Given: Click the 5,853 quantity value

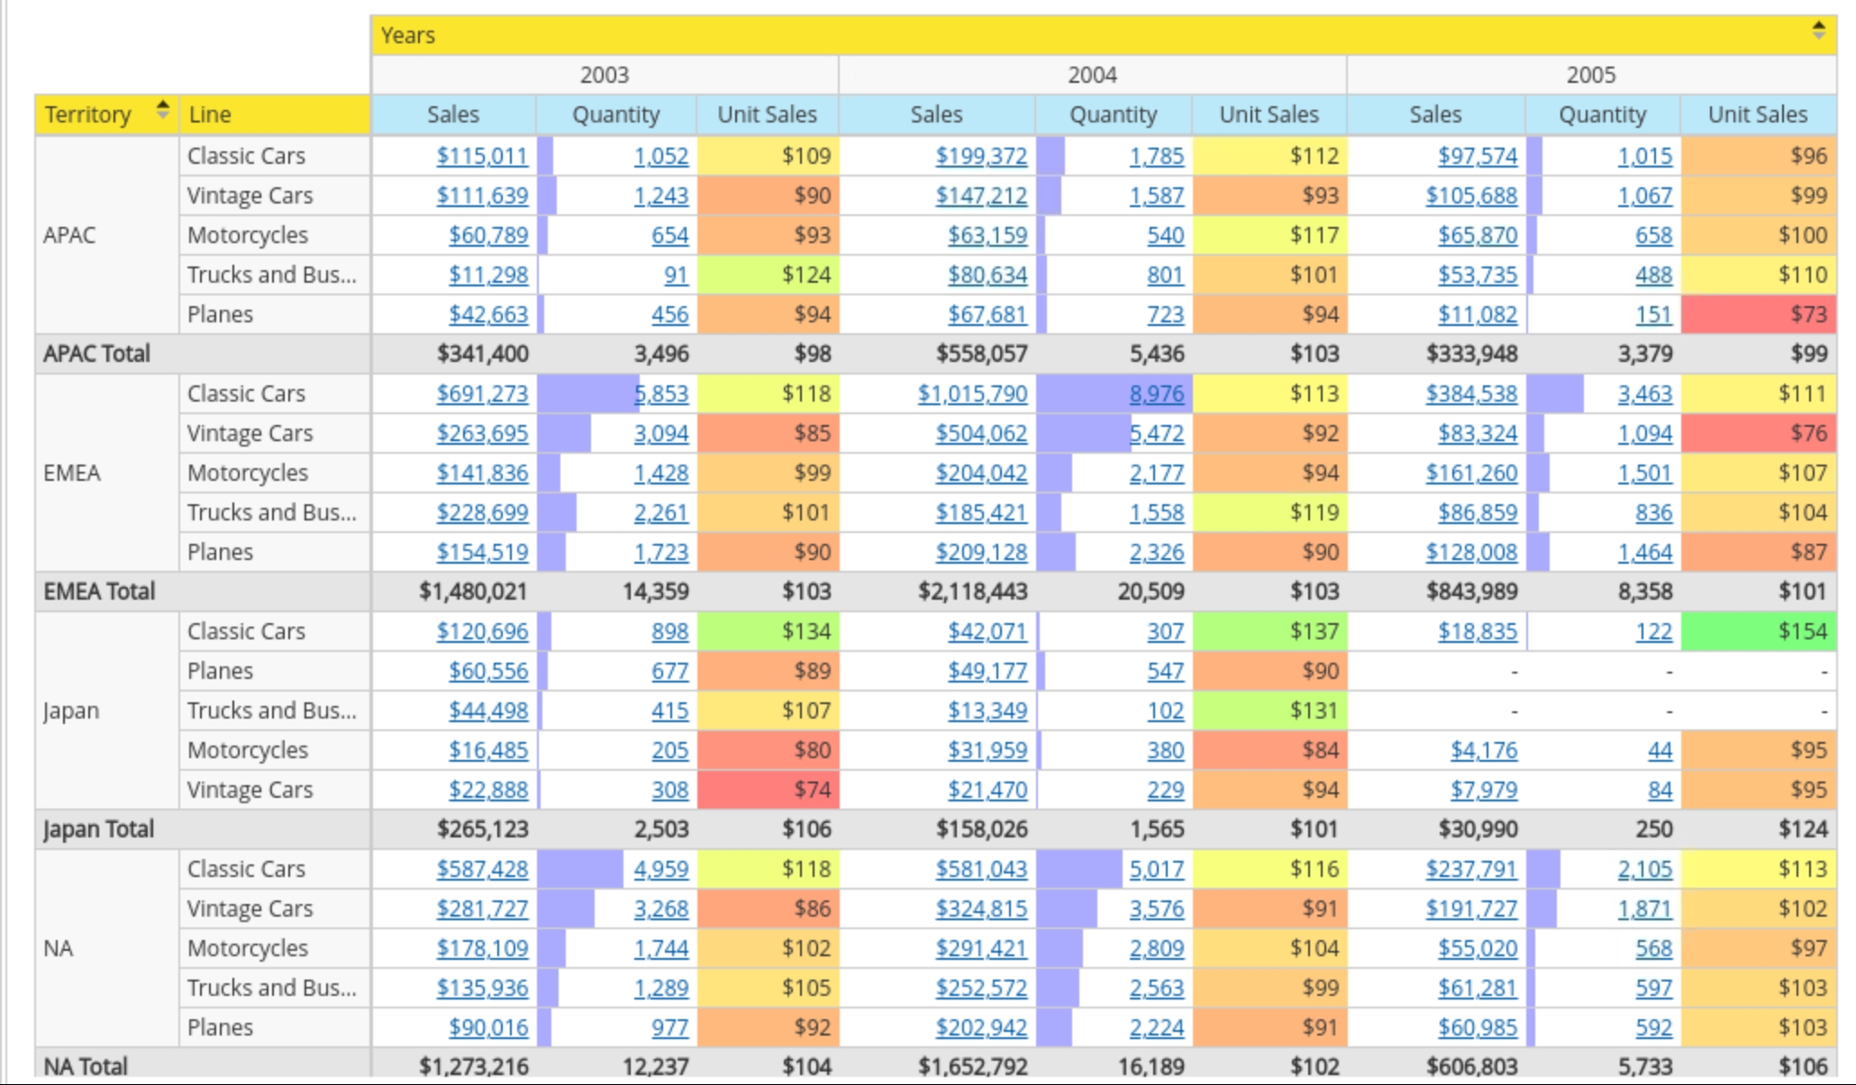Looking at the screenshot, I should tap(660, 393).
